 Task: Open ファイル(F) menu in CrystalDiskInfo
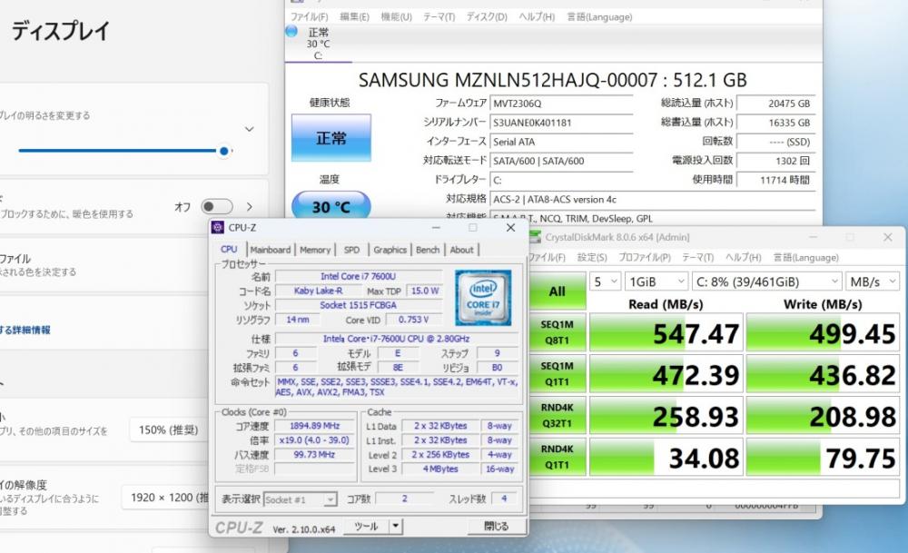click(x=310, y=16)
